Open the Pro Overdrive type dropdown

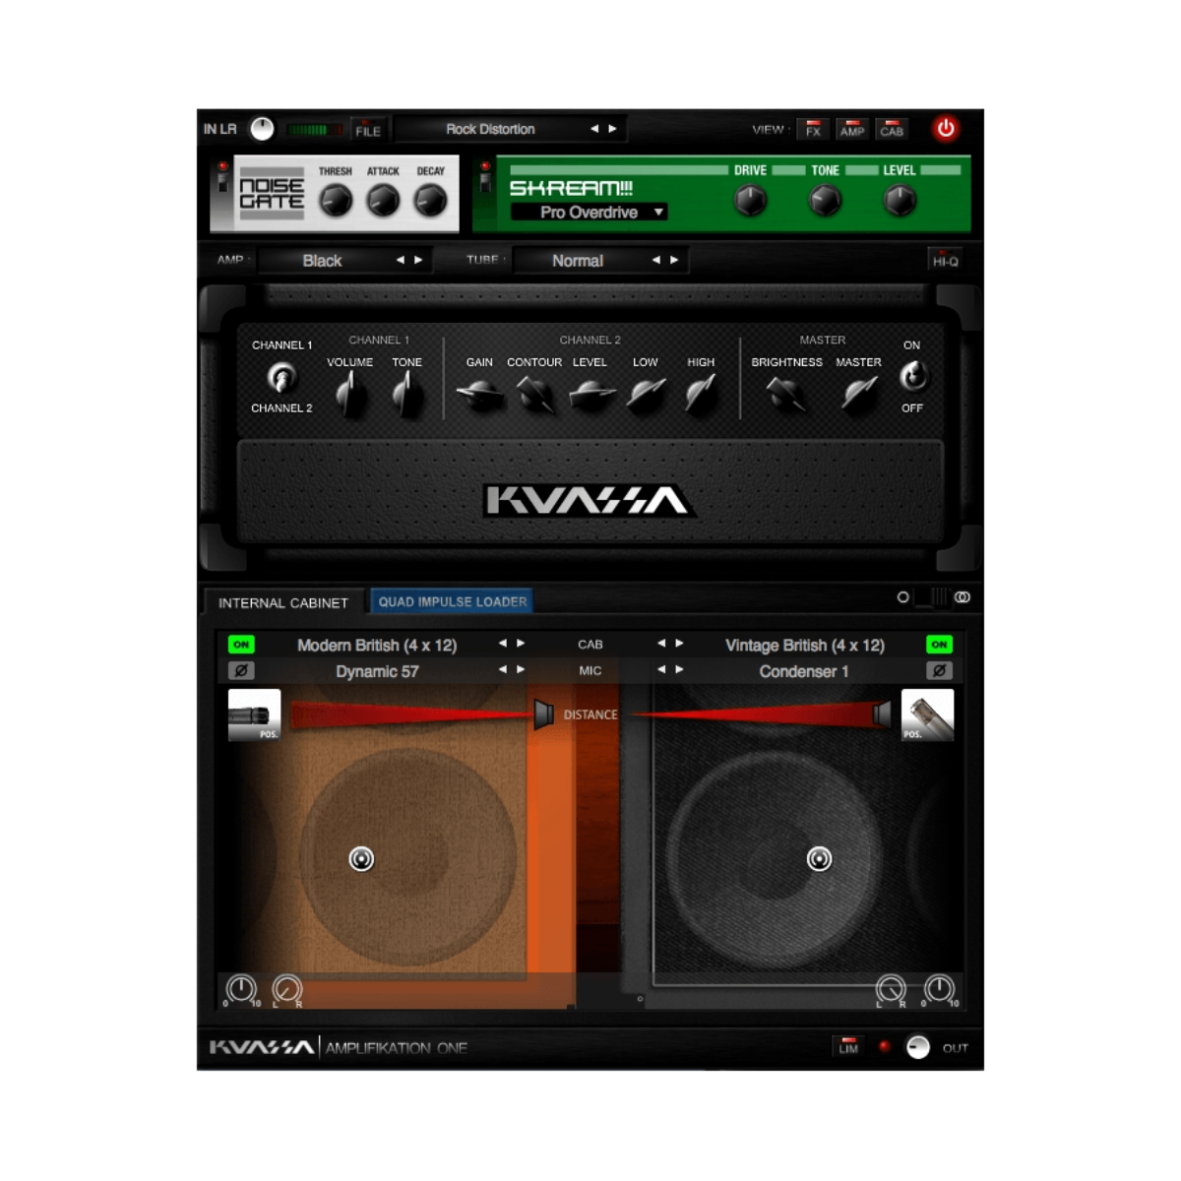590,213
